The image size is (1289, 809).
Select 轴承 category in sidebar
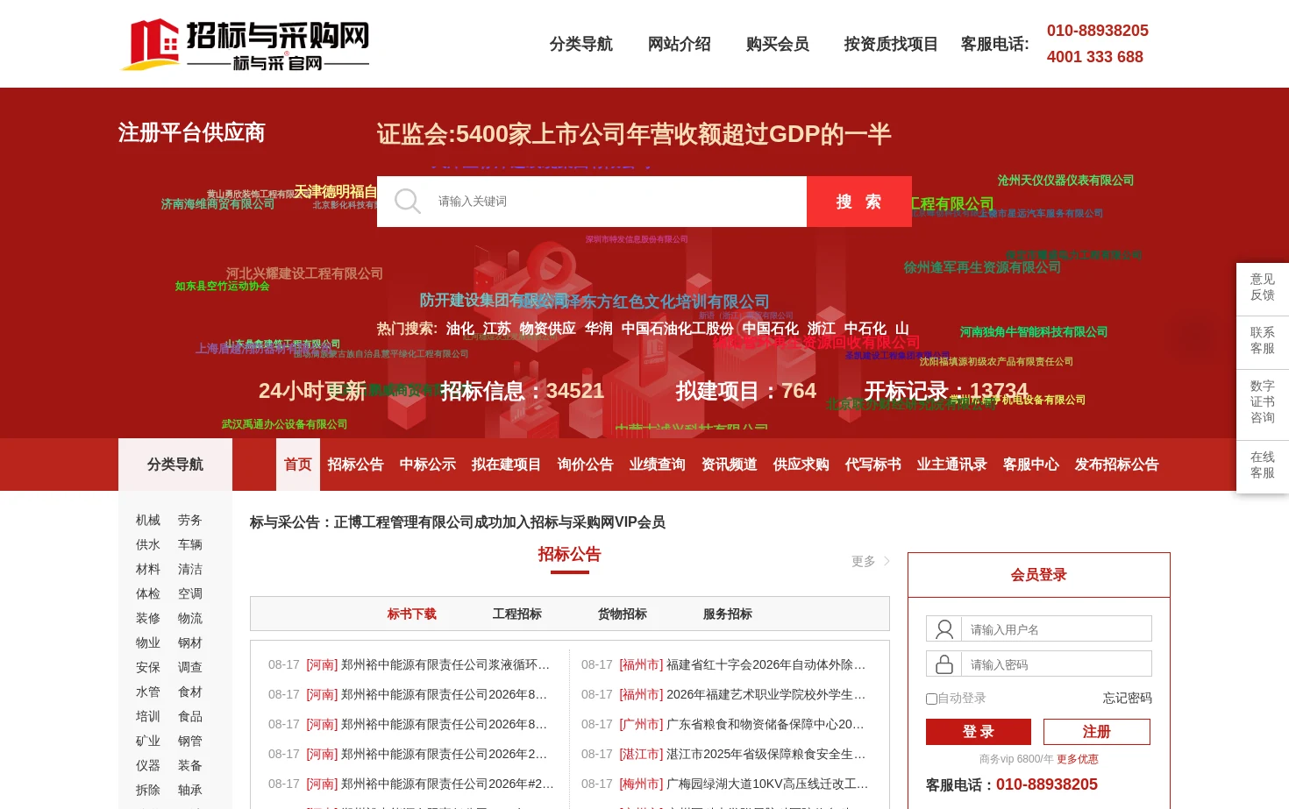190,791
